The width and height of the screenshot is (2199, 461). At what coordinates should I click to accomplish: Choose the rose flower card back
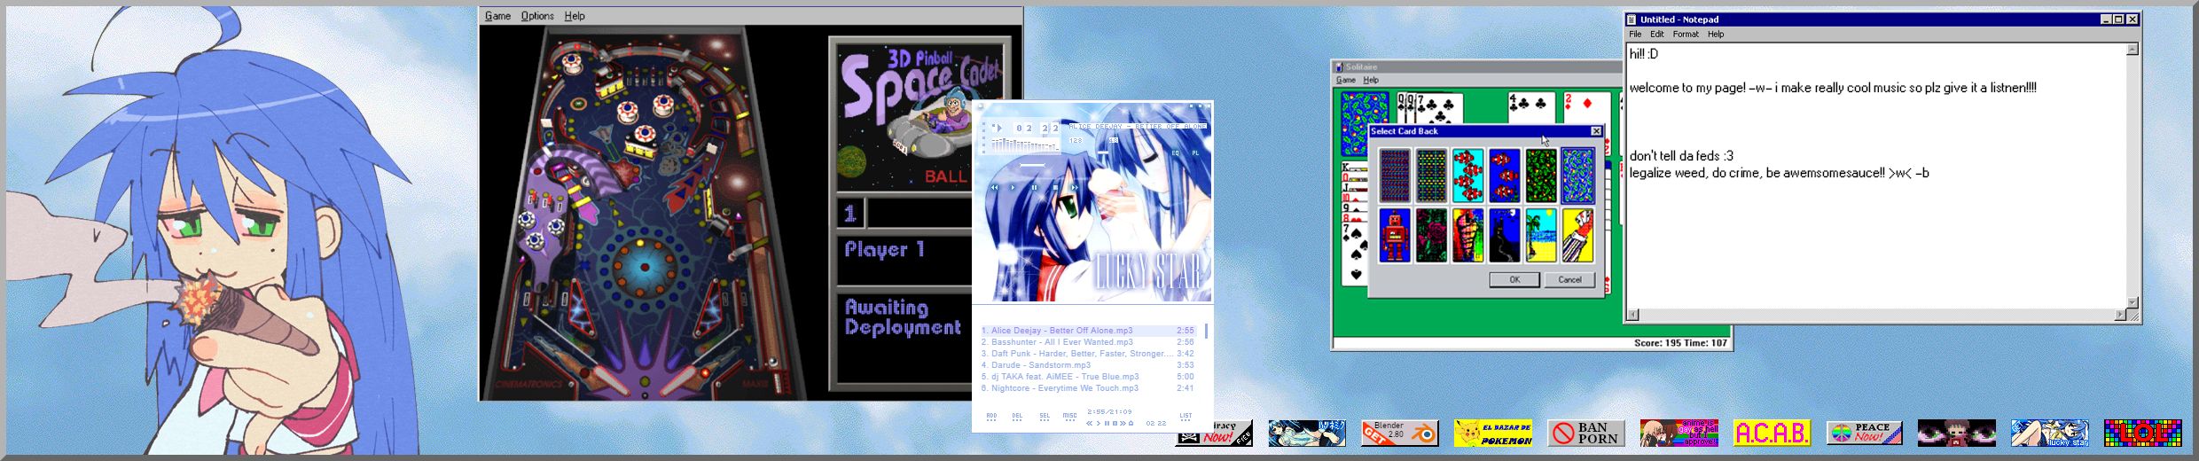tap(1431, 236)
